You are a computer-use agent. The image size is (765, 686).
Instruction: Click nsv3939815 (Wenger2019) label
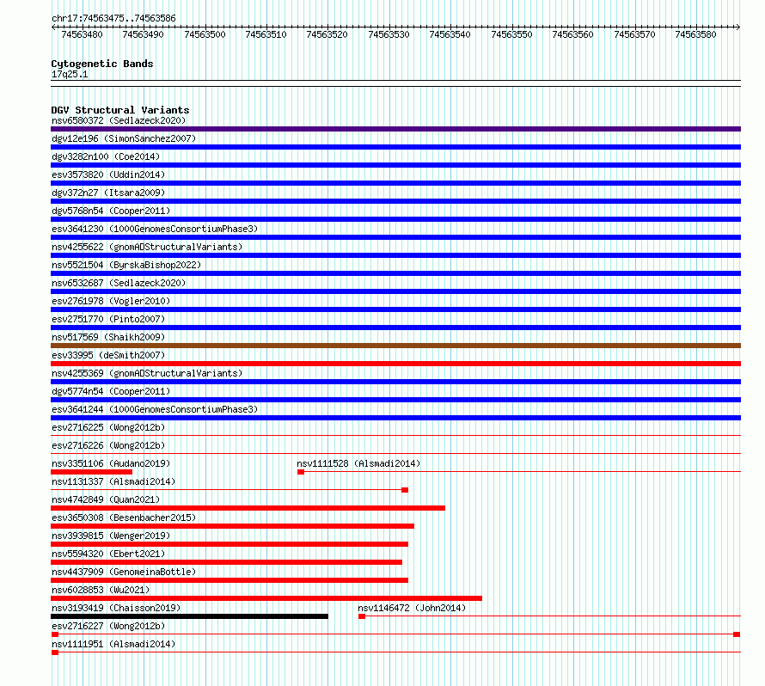pyautogui.click(x=111, y=536)
